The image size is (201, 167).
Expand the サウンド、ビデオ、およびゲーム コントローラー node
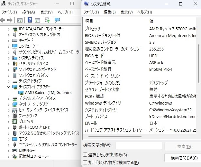(8, 52)
